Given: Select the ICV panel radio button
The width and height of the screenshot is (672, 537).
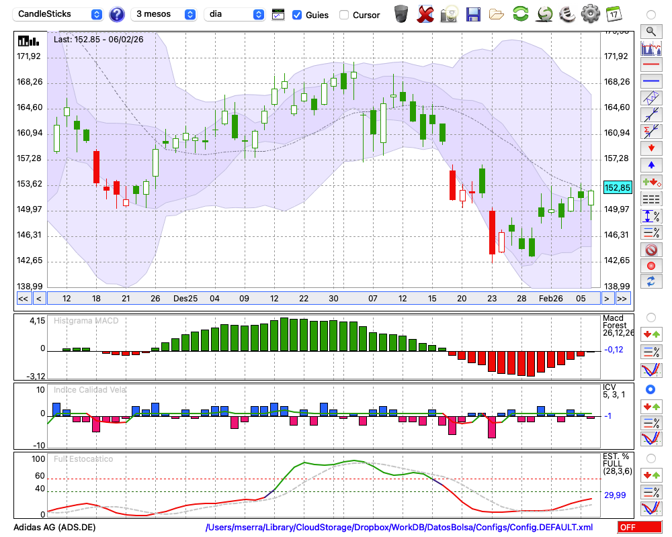Looking at the screenshot, I should click(651, 389).
